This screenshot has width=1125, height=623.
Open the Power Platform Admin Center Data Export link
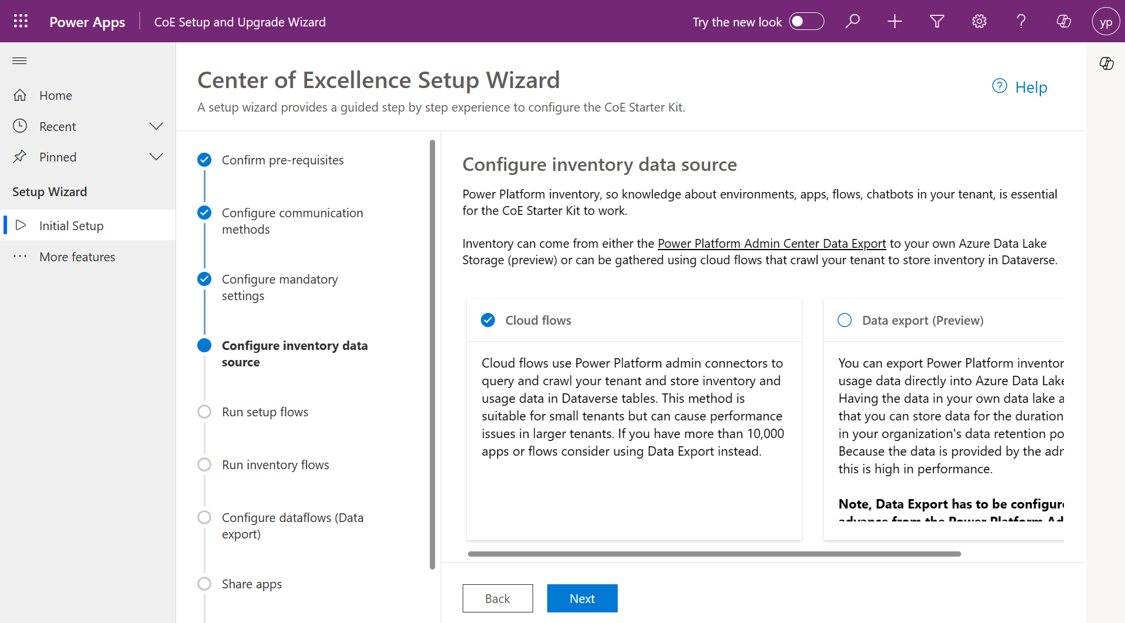pos(771,243)
